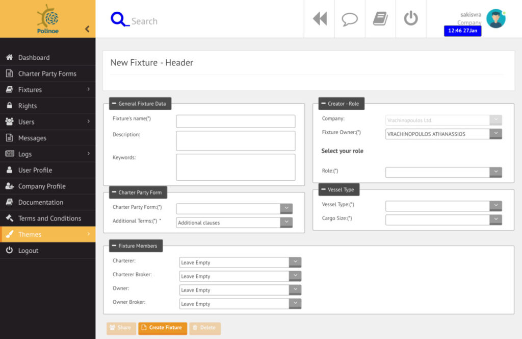Click the Share button
This screenshot has height=339, width=522.
tap(121, 328)
